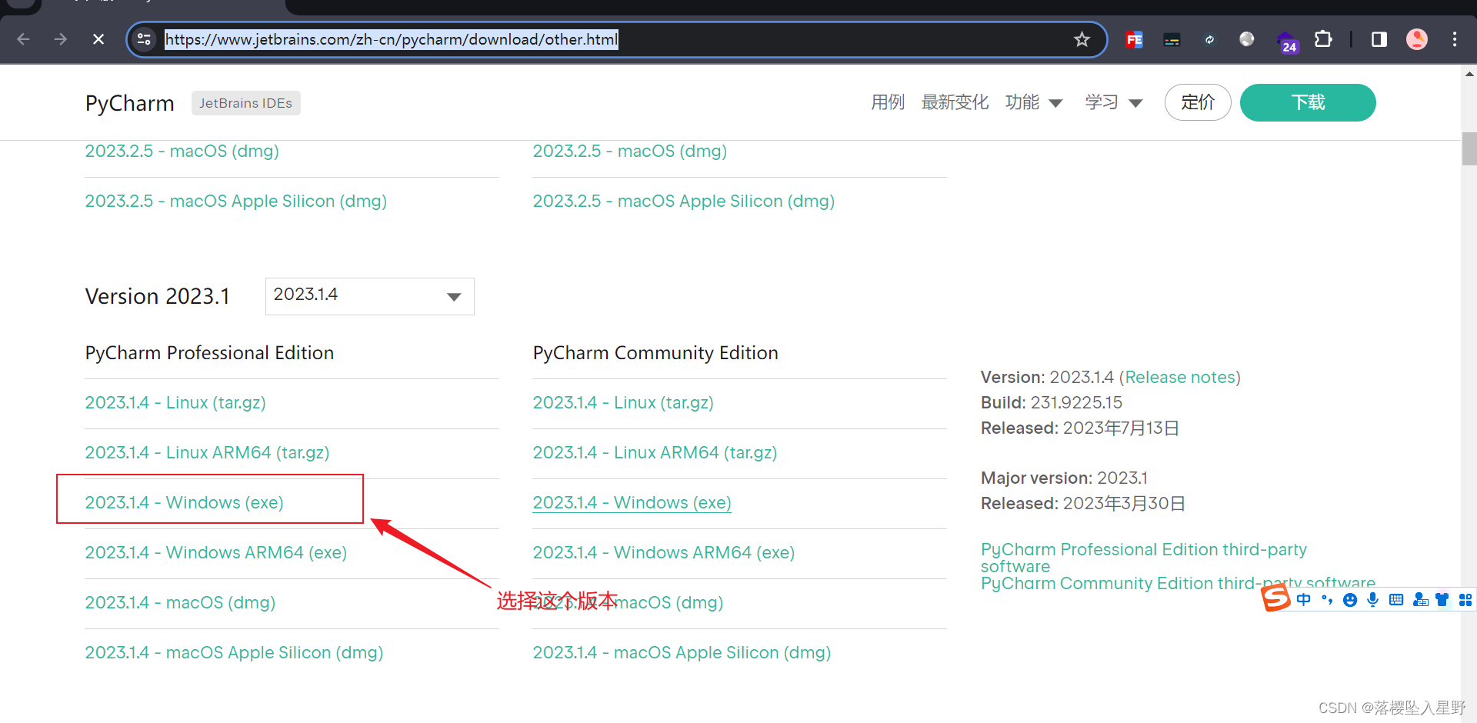The height and width of the screenshot is (723, 1477).
Task: Open Sogou toolbox grid icon
Action: (x=1465, y=600)
